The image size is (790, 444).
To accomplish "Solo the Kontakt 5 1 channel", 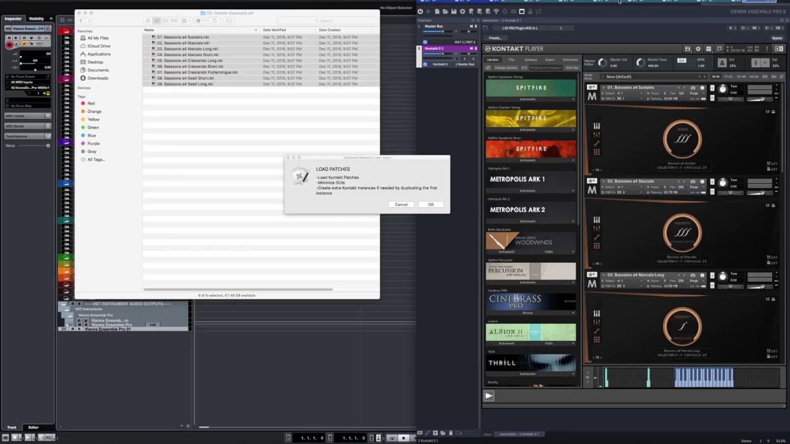I will tap(475, 48).
